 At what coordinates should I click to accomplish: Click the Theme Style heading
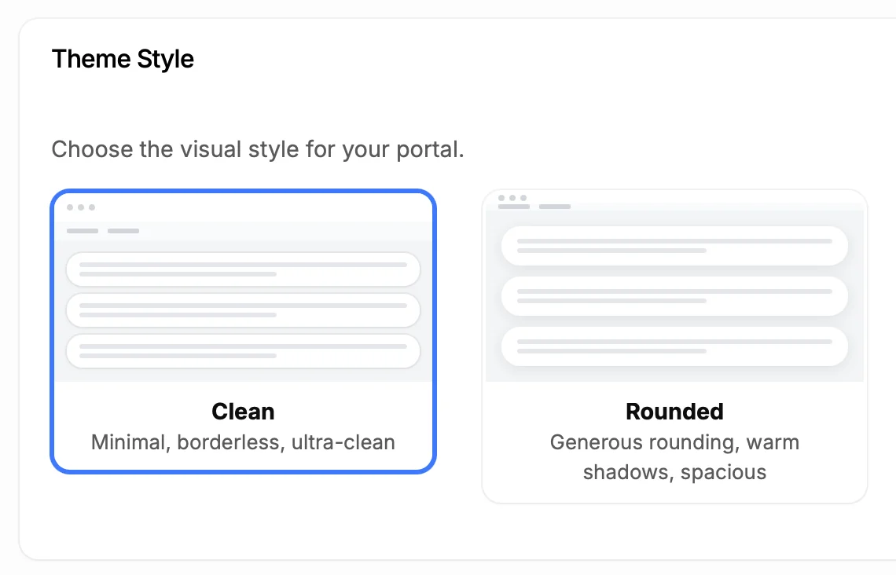pos(123,60)
